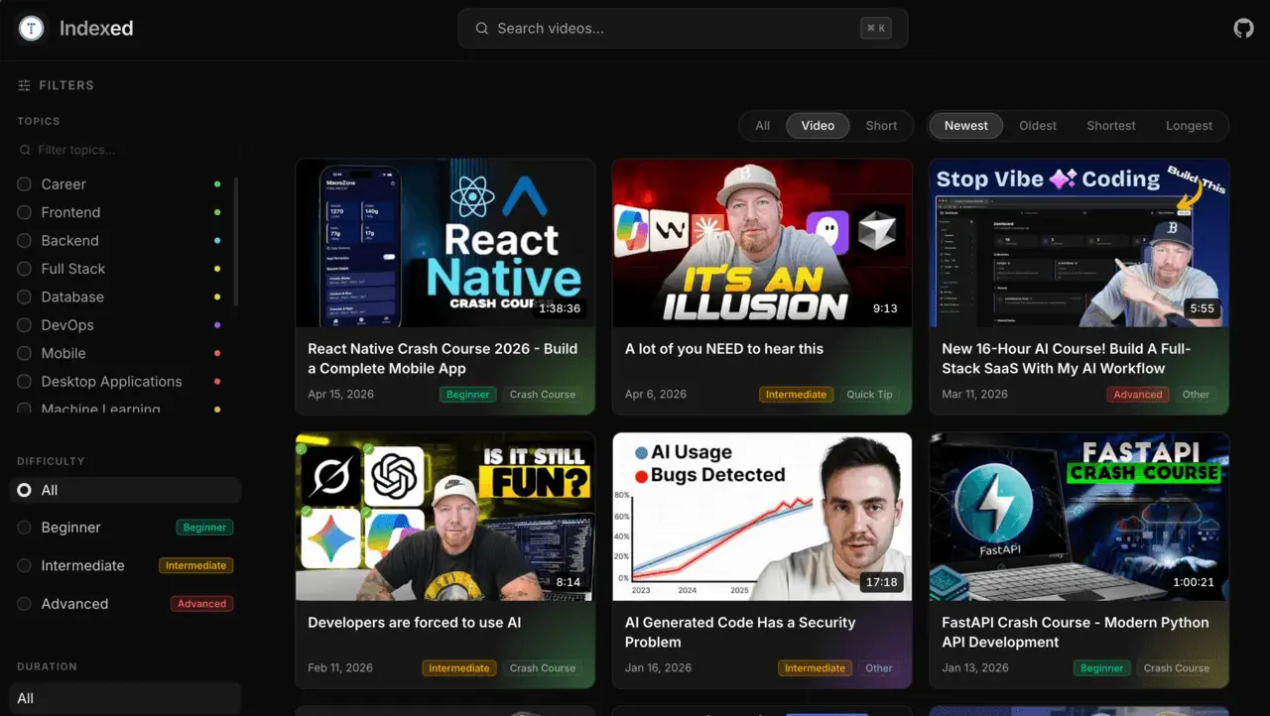Open React Native Crash Course 2026 title
Image resolution: width=1270 pixels, height=716 pixels.
pyautogui.click(x=443, y=358)
